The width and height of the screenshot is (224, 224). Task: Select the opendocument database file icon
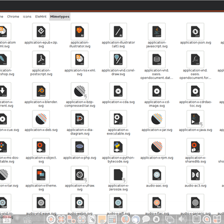click(x=157, y=59)
